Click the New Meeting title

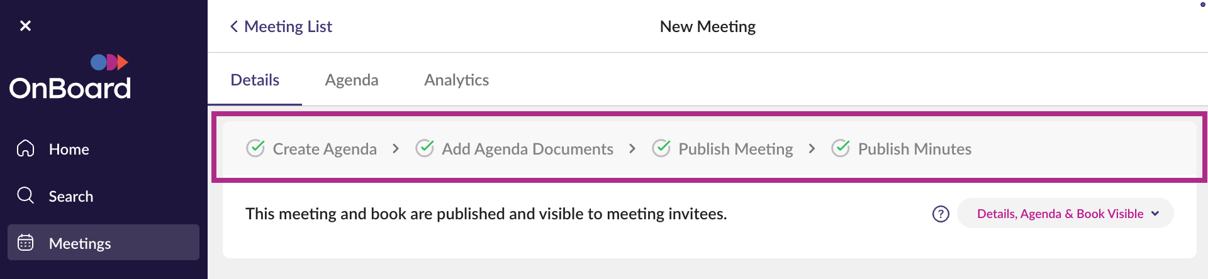pos(707,26)
